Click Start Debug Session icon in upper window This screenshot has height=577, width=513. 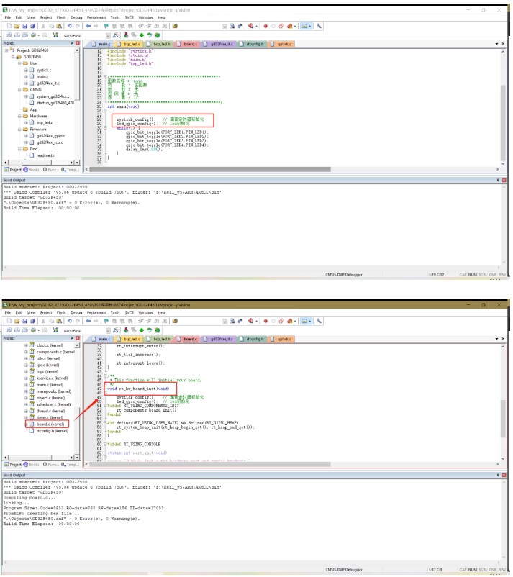(250, 26)
